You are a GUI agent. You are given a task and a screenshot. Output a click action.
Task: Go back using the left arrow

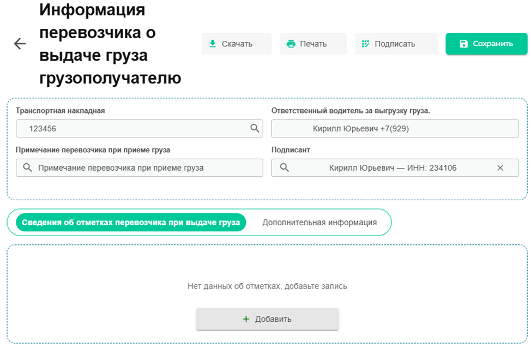(x=20, y=44)
